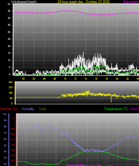
Task: Click the '80' humidity axis value
Action: (x=5, y=127)
